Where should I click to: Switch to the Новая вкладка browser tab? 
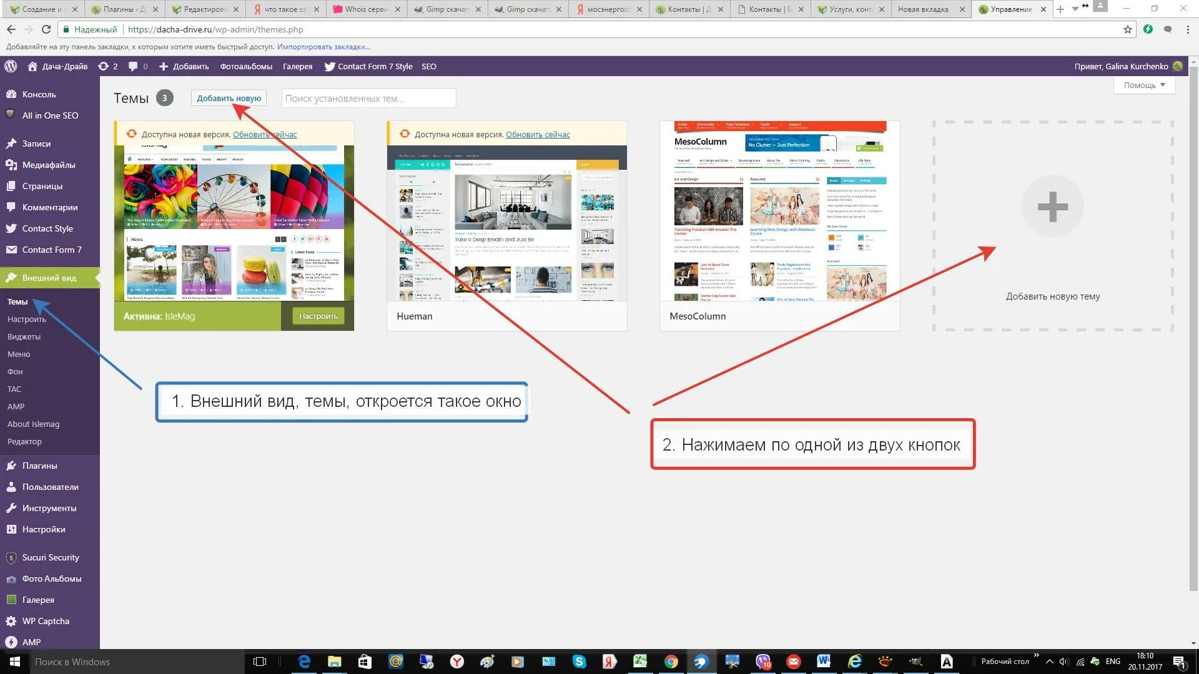[922, 9]
